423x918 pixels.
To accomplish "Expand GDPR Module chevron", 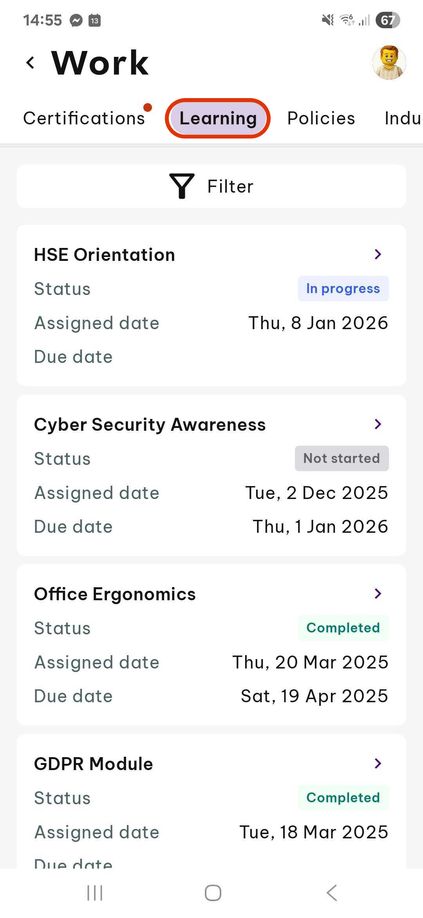I will pos(378,763).
